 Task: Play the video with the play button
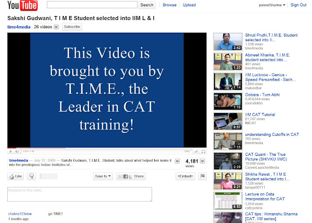tap(11, 151)
